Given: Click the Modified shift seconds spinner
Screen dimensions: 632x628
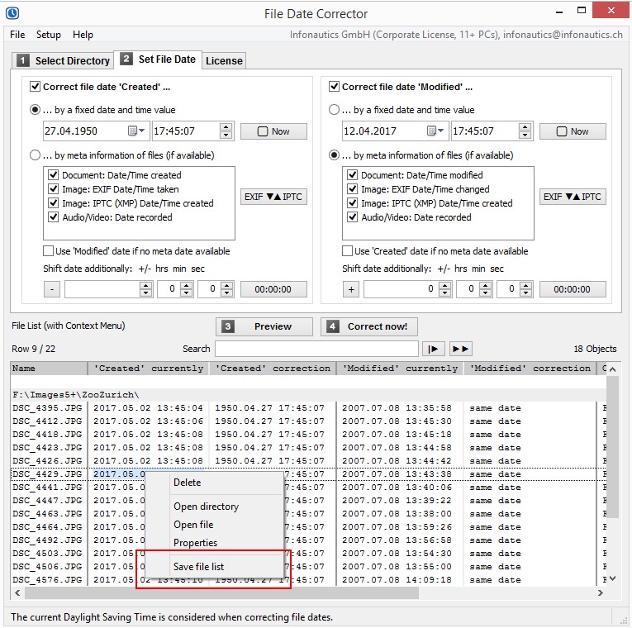Looking at the screenshot, I should [525, 289].
